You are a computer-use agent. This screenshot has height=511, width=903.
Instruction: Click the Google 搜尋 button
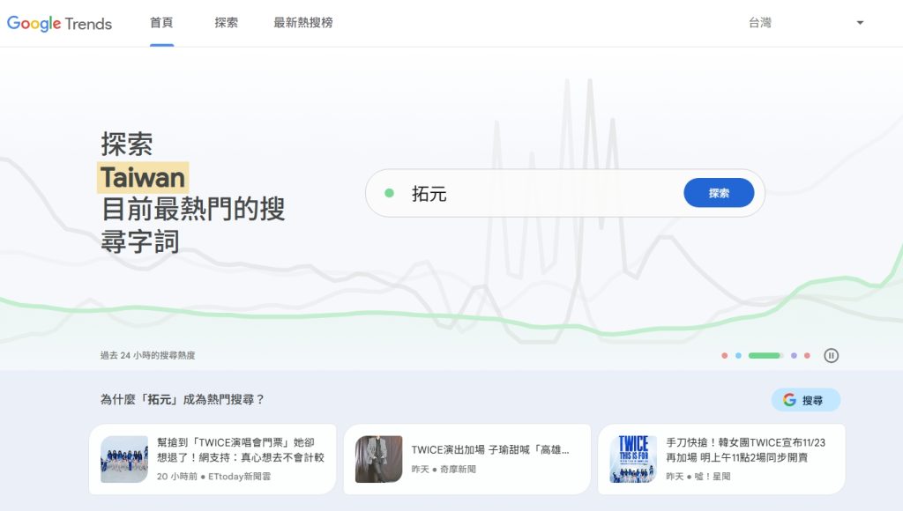click(x=806, y=400)
